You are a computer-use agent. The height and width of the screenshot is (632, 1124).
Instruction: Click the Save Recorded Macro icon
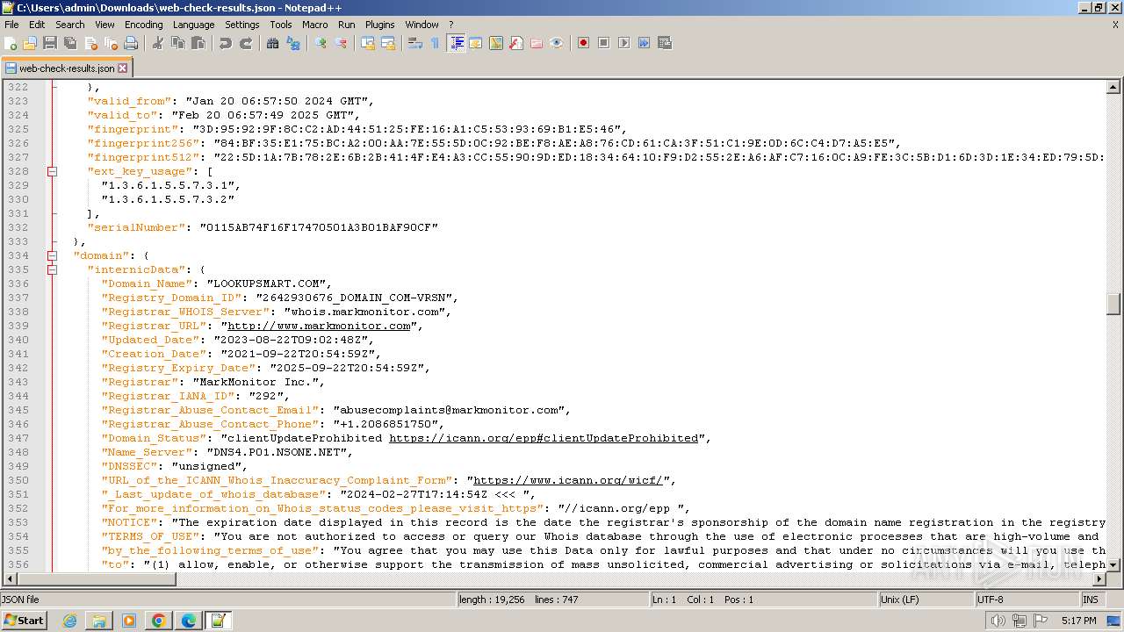(x=664, y=43)
